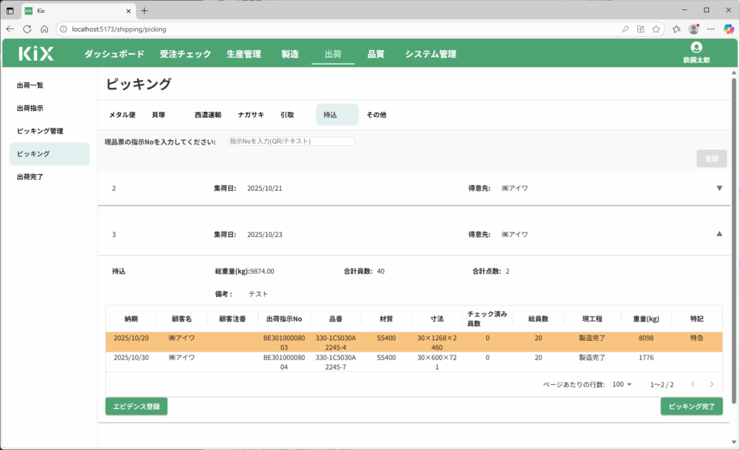Open the 品質 menu in the navbar
The image size is (740, 450).
[376, 54]
